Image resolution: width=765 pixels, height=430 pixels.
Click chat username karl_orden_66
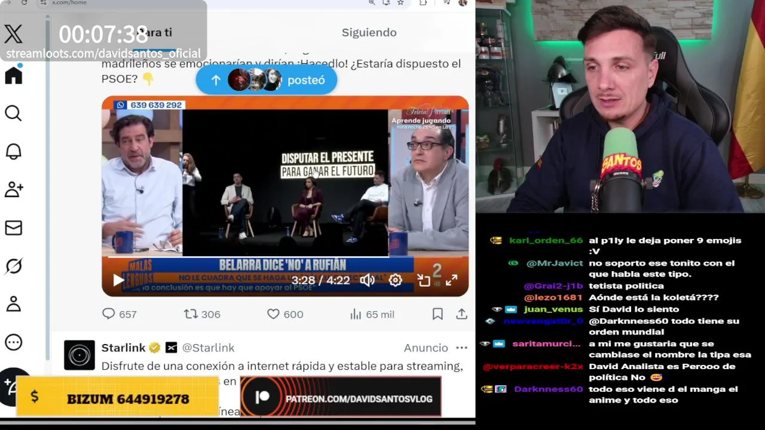tap(546, 241)
